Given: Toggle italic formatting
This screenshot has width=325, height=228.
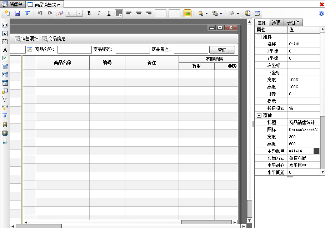Looking at the screenshot, I should [99, 13].
